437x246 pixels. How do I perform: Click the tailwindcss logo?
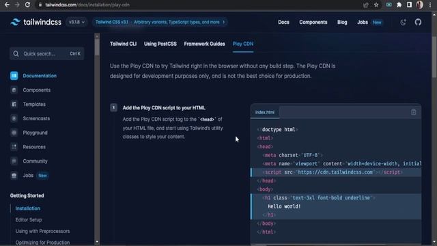point(36,22)
